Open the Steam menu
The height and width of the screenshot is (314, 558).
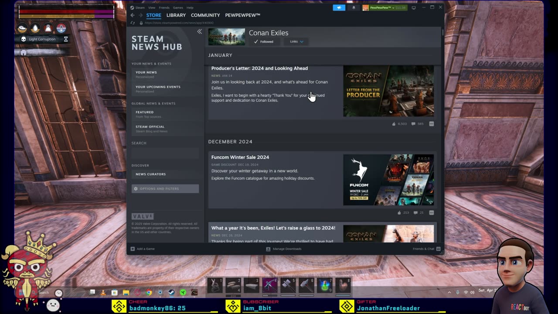[140, 7]
